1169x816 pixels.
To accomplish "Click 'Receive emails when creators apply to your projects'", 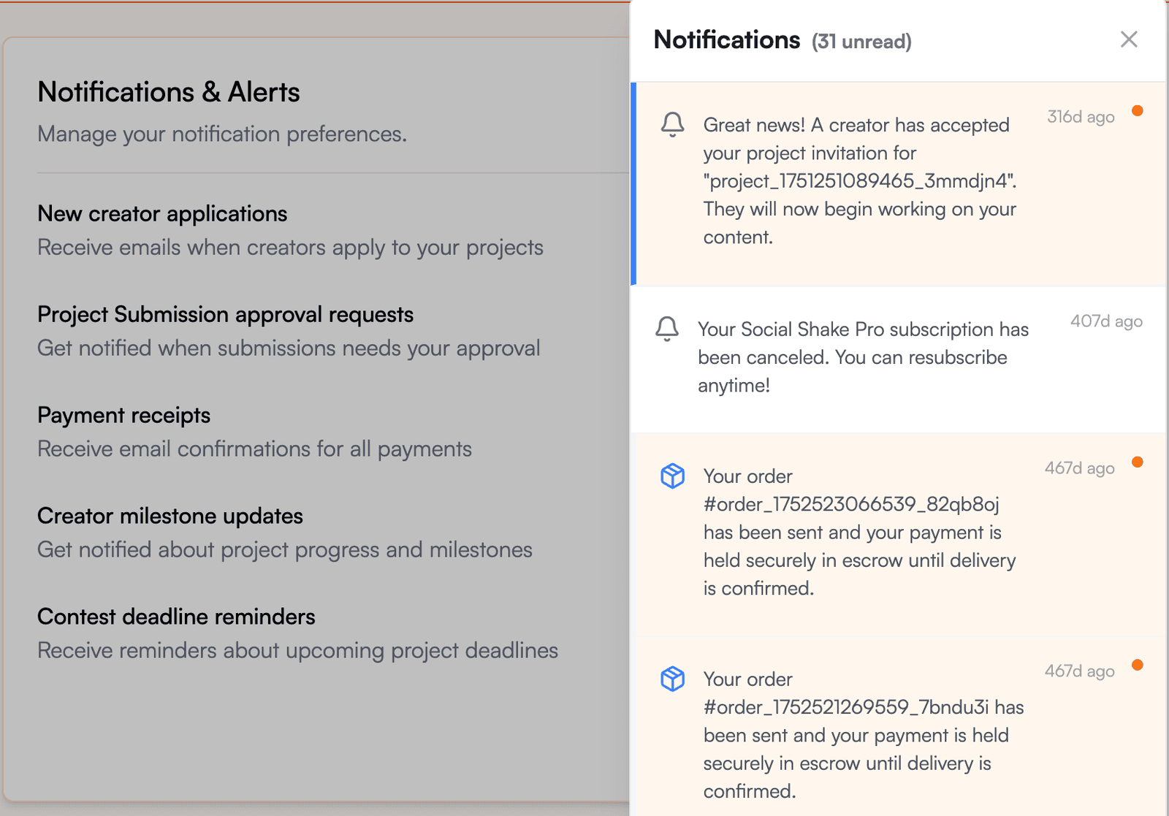I will coord(290,248).
